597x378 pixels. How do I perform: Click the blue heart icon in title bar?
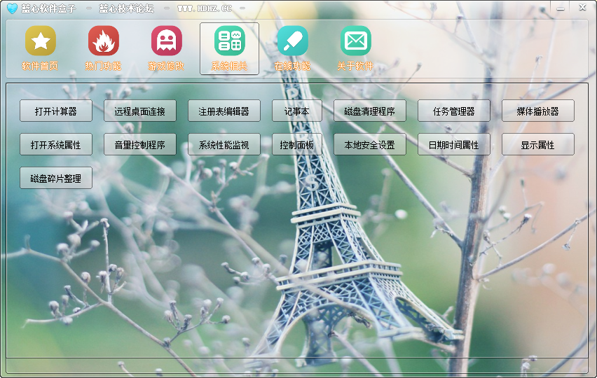pos(12,8)
